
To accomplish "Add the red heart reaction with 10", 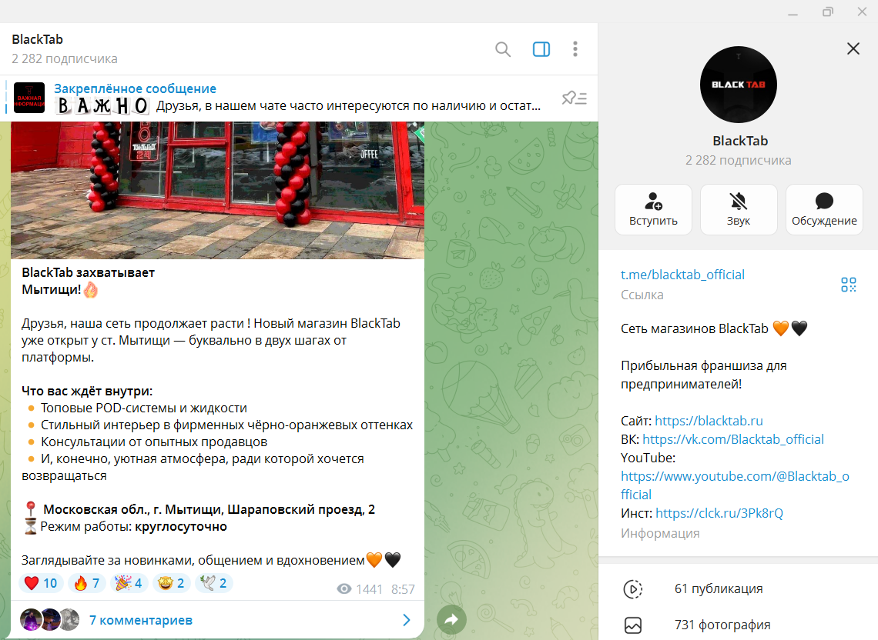I will (x=41, y=583).
